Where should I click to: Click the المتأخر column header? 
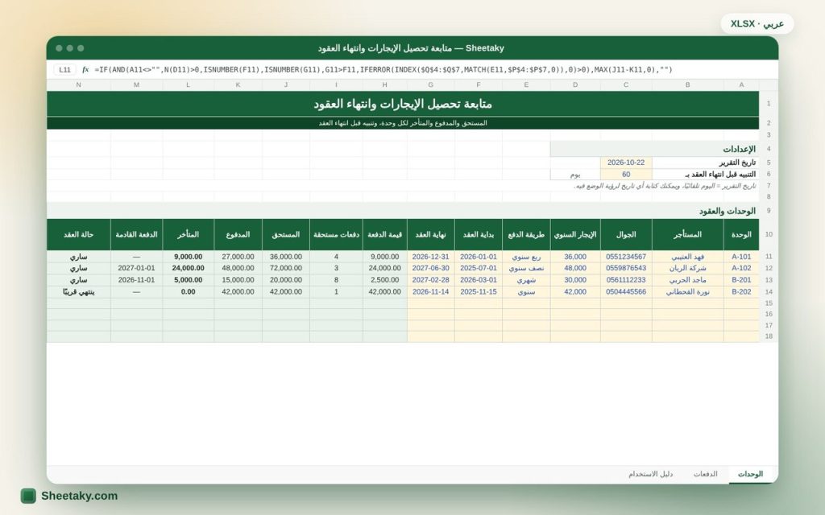[188, 234]
